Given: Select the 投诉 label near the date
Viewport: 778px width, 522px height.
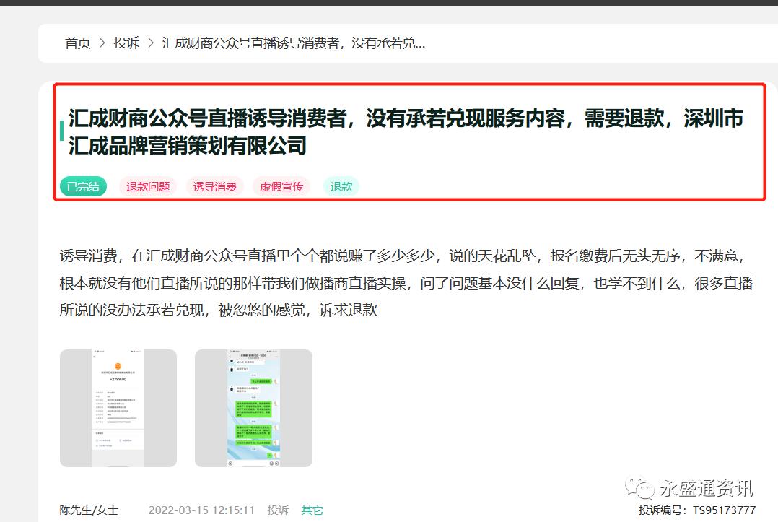Looking at the screenshot, I should click(279, 510).
